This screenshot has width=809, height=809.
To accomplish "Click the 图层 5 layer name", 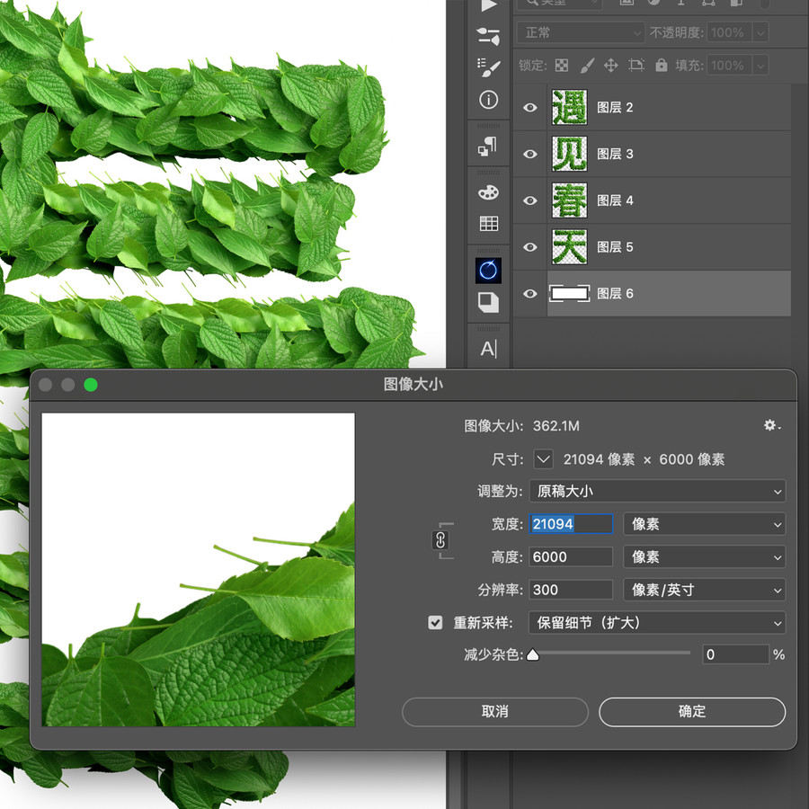I will pyautogui.click(x=615, y=246).
